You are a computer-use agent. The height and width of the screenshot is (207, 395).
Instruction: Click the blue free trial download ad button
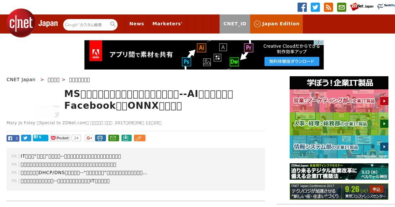click(x=292, y=61)
